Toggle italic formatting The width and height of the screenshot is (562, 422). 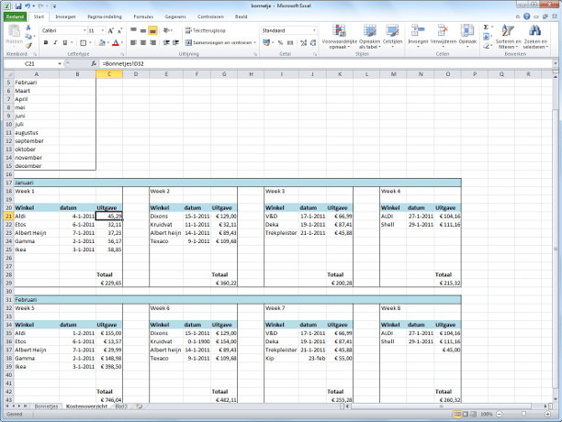point(55,42)
